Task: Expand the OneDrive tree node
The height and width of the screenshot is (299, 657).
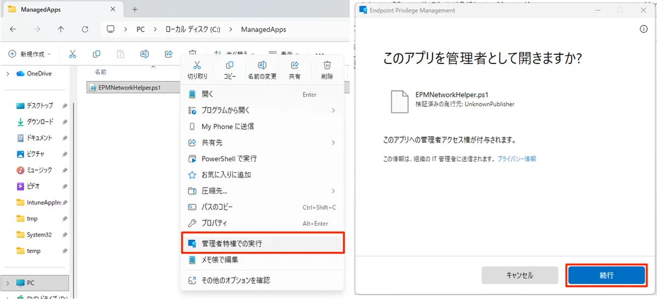Action: point(7,73)
